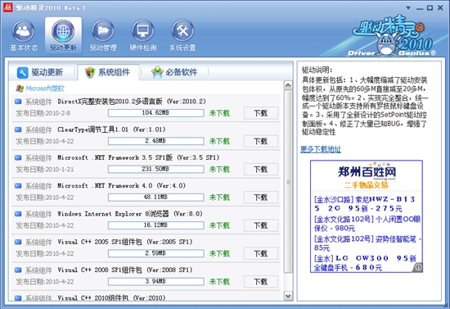Click the 16.12MB size bar
The height and width of the screenshot is (309, 450).
pos(155,225)
